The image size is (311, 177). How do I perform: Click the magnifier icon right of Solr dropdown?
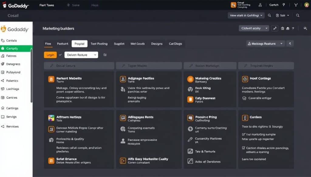298,15
